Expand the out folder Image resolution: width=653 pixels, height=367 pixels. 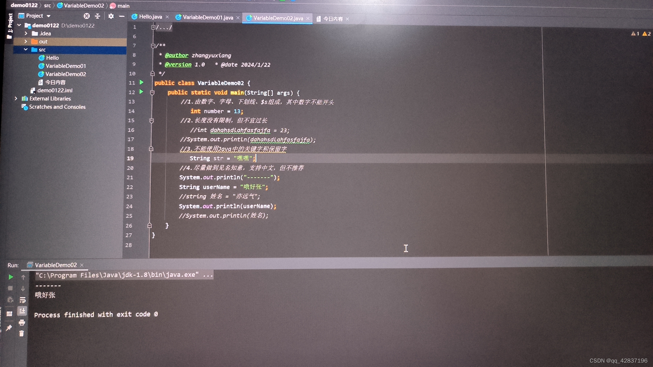tap(26, 41)
